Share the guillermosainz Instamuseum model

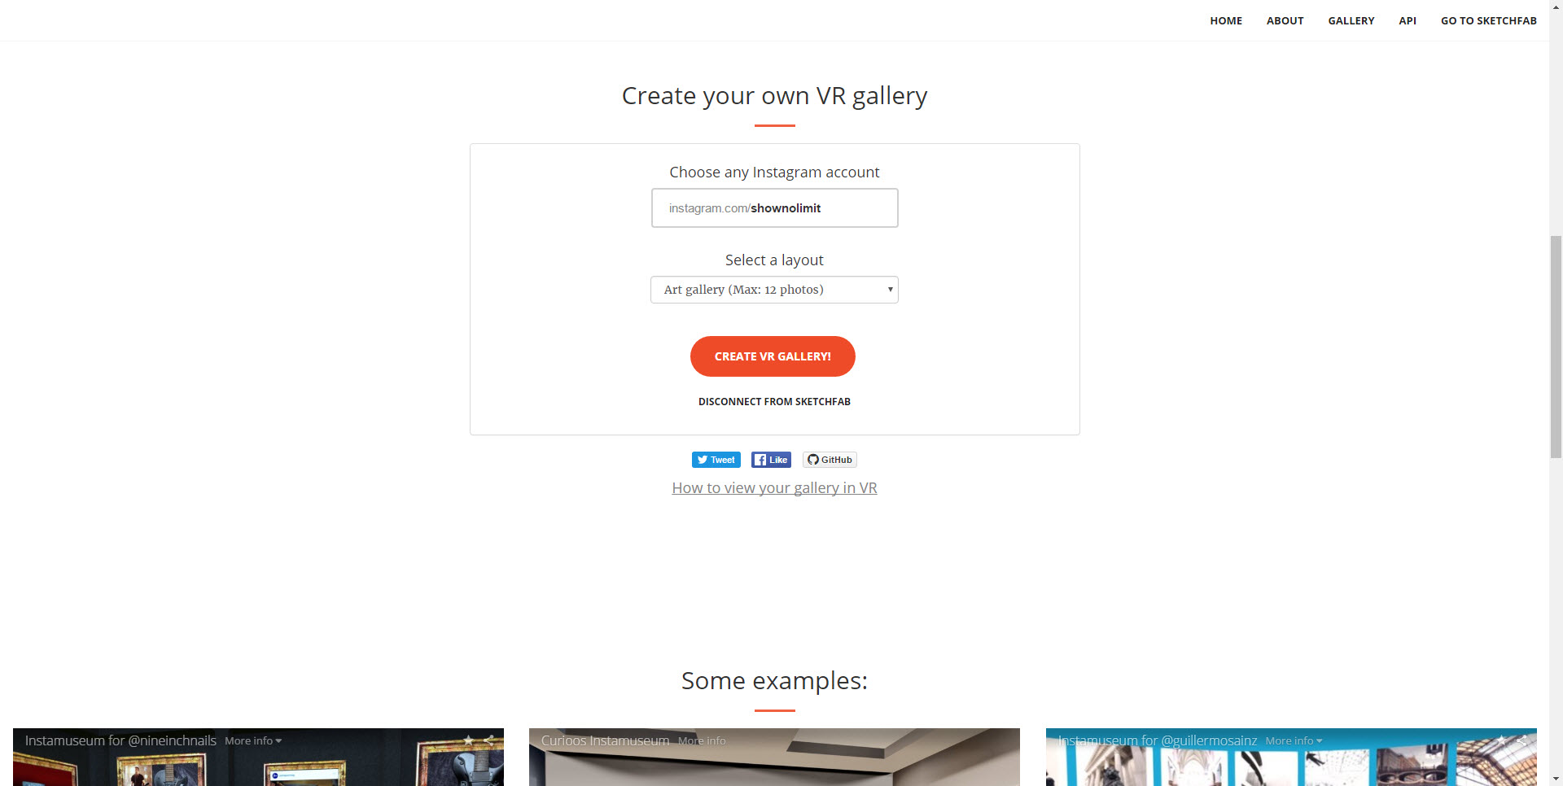(1522, 740)
